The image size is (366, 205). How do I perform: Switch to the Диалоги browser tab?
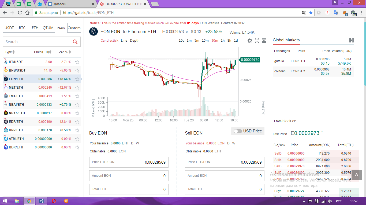click(71, 4)
